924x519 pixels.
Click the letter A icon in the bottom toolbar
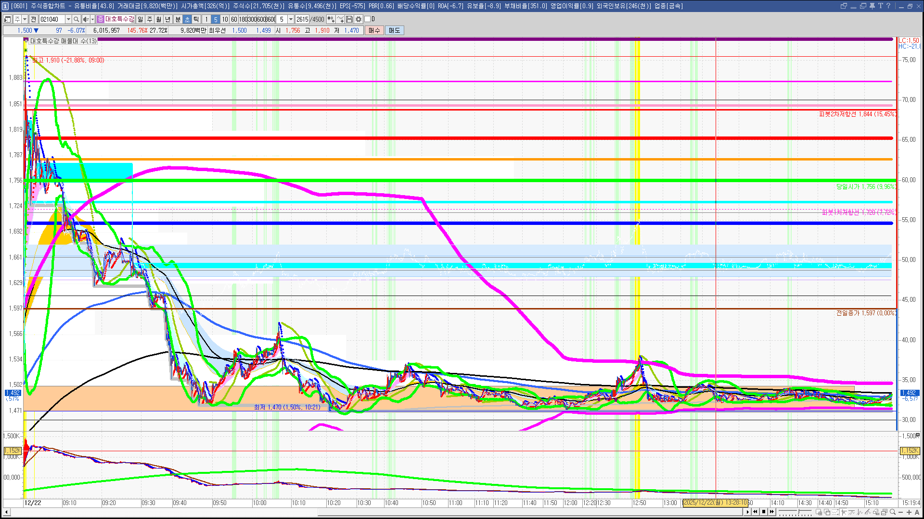(x=917, y=512)
